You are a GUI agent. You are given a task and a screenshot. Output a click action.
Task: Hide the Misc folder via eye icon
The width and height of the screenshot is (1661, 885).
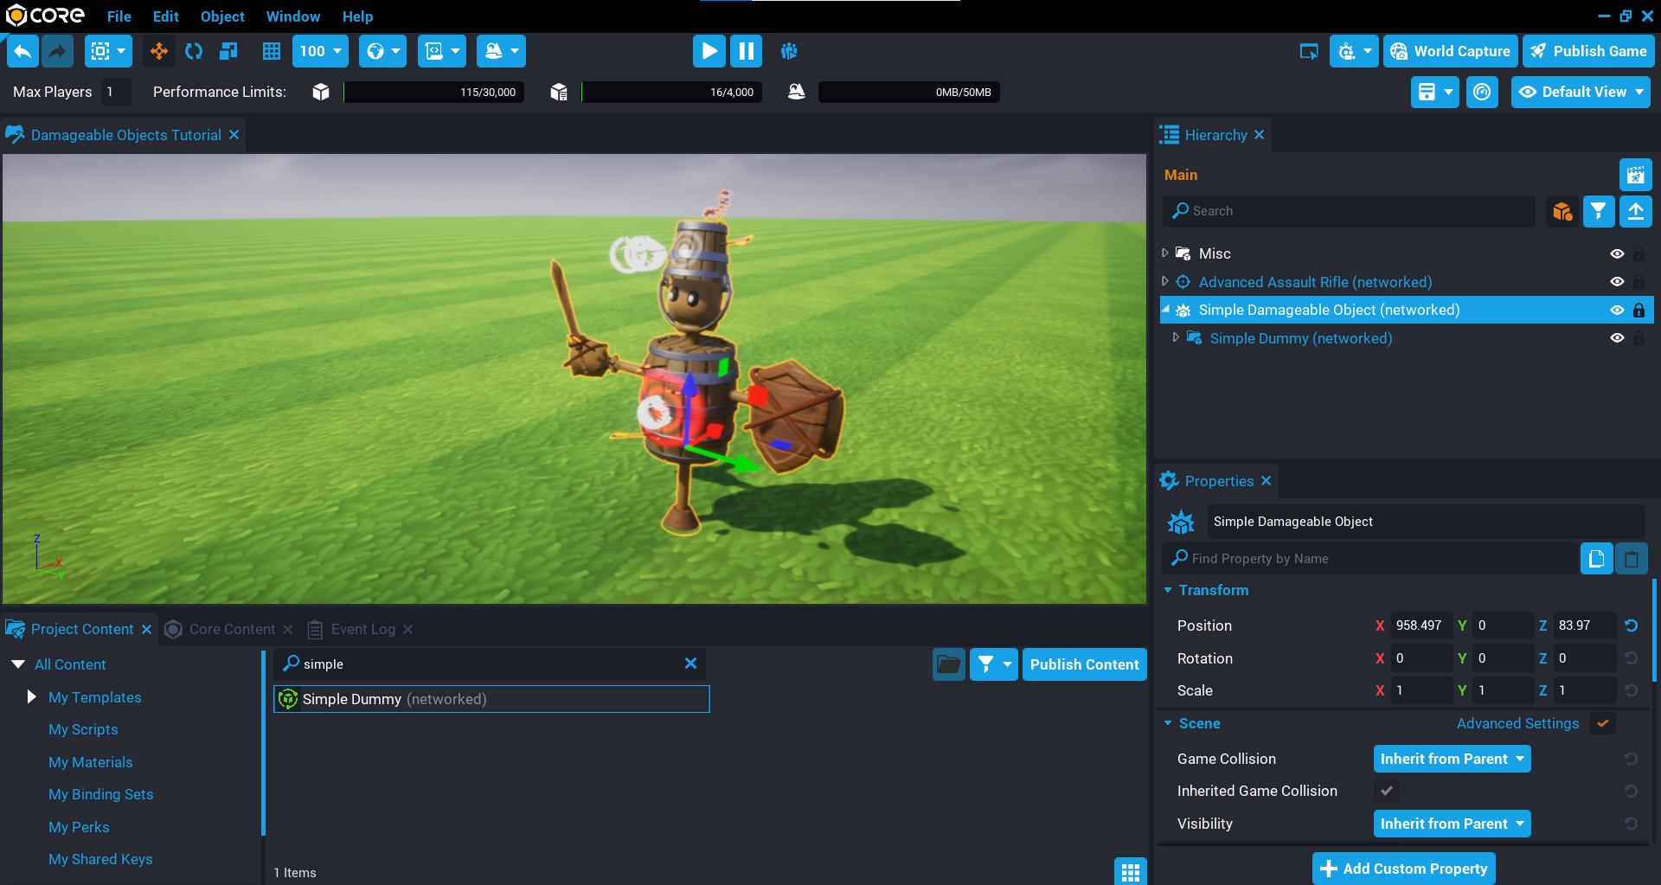tap(1616, 253)
